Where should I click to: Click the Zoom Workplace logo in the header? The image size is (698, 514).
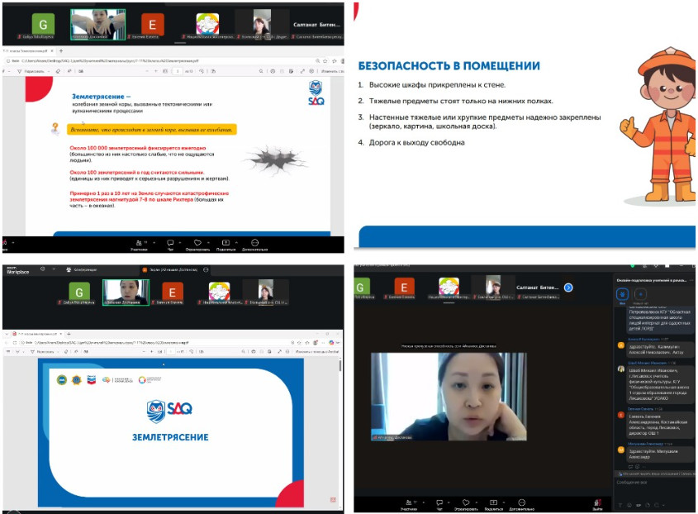[x=17, y=270]
